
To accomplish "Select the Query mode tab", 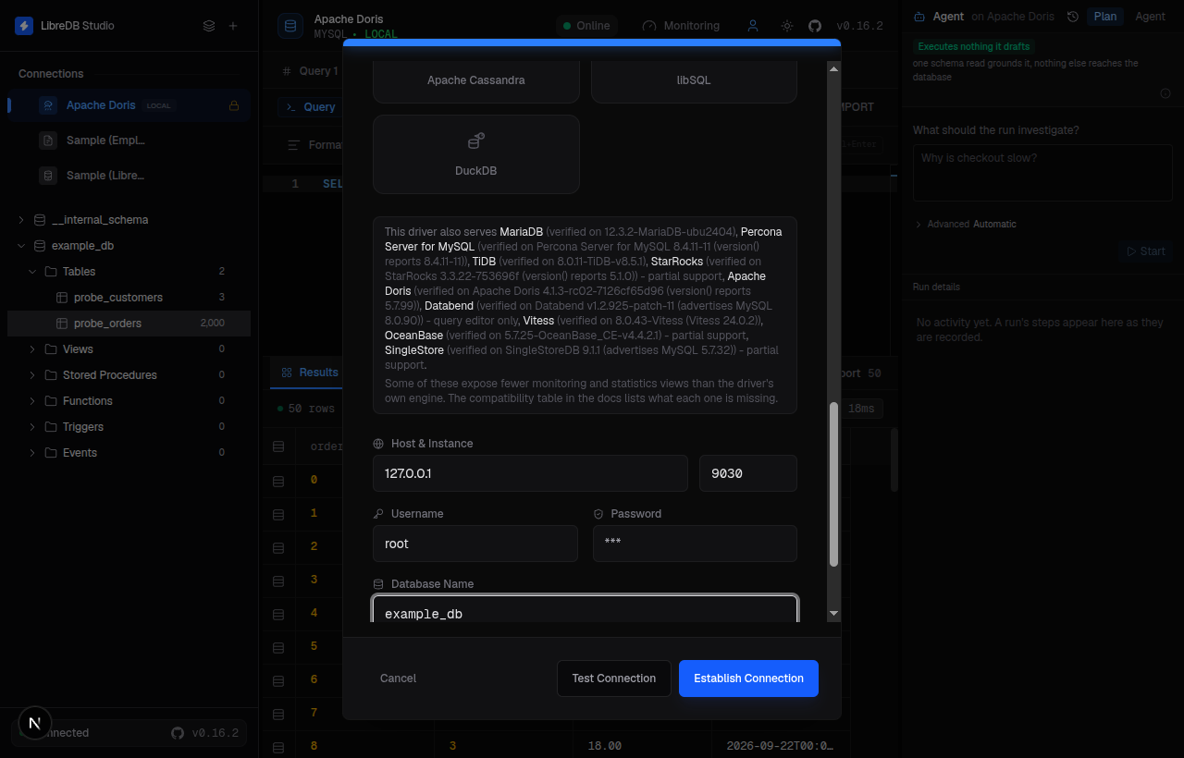I will (311, 107).
